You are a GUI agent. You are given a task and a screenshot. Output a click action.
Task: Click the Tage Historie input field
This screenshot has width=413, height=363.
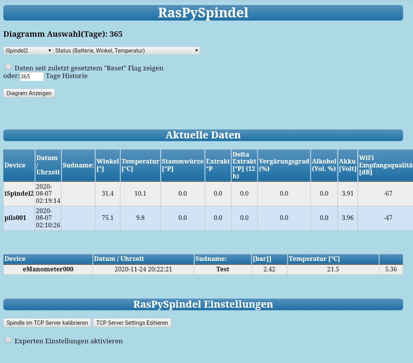32,77
